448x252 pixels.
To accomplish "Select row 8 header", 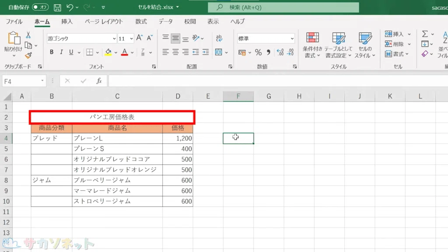I will point(6,180).
